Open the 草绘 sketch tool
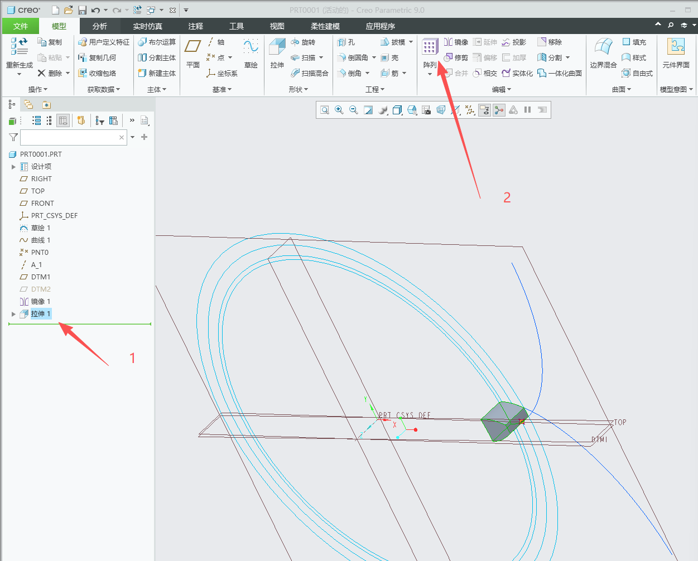 [x=251, y=54]
